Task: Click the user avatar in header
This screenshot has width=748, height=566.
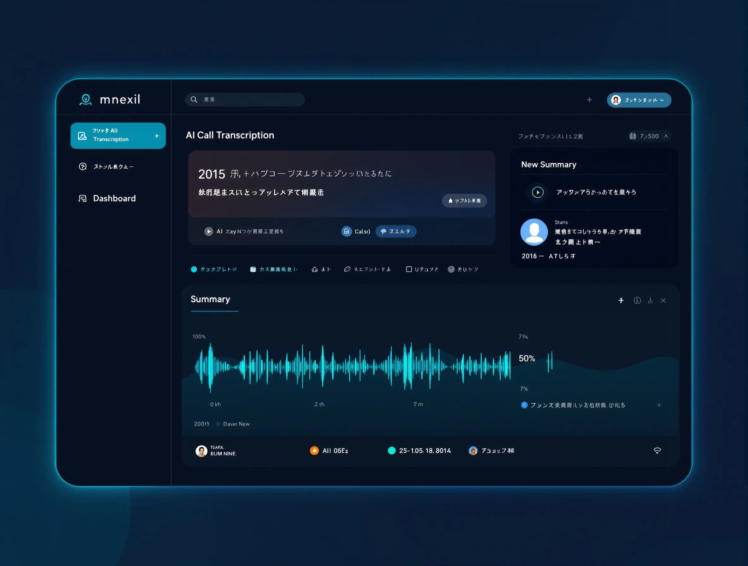Action: tap(616, 100)
